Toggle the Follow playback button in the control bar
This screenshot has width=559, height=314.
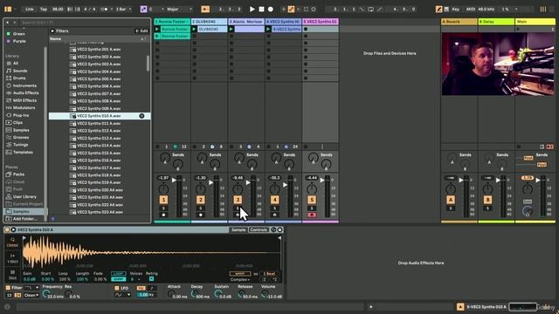click(205, 9)
